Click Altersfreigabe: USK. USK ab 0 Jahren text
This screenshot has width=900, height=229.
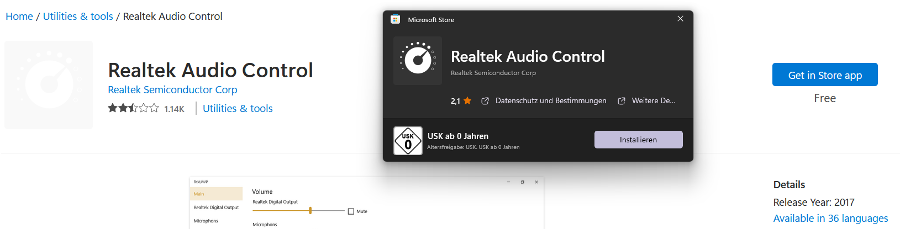pyautogui.click(x=473, y=147)
